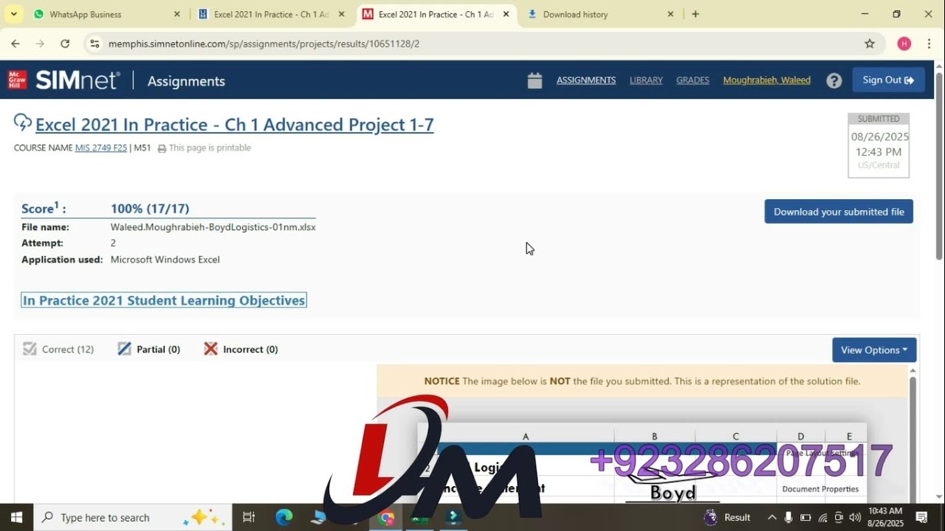Image resolution: width=945 pixels, height=531 pixels.
Task: Reload the current page
Action: [x=65, y=44]
